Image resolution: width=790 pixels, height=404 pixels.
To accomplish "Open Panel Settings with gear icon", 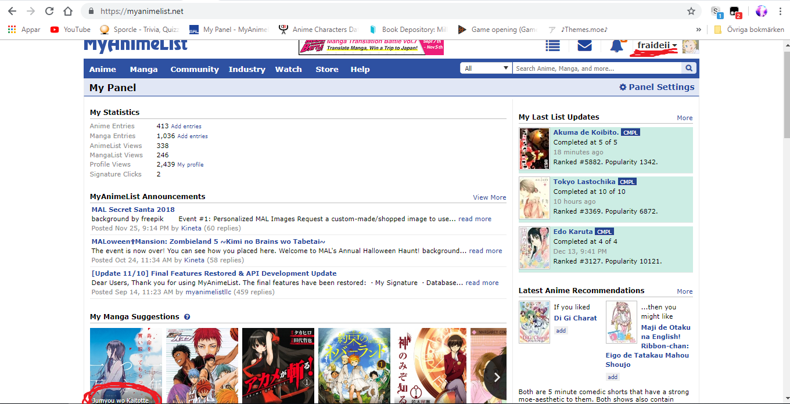I will pos(656,87).
